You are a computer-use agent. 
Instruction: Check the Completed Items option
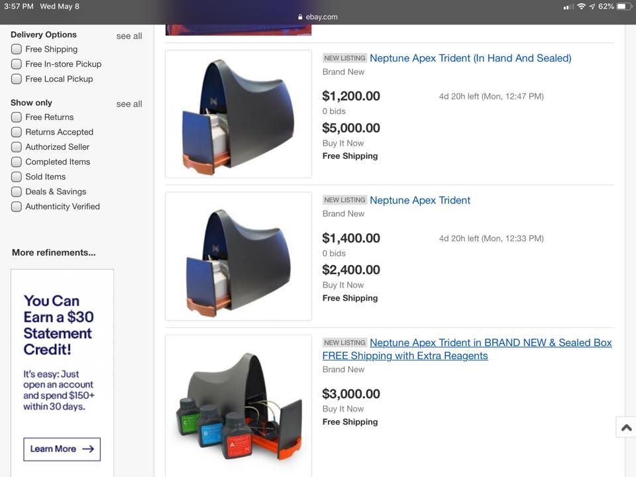coord(16,162)
